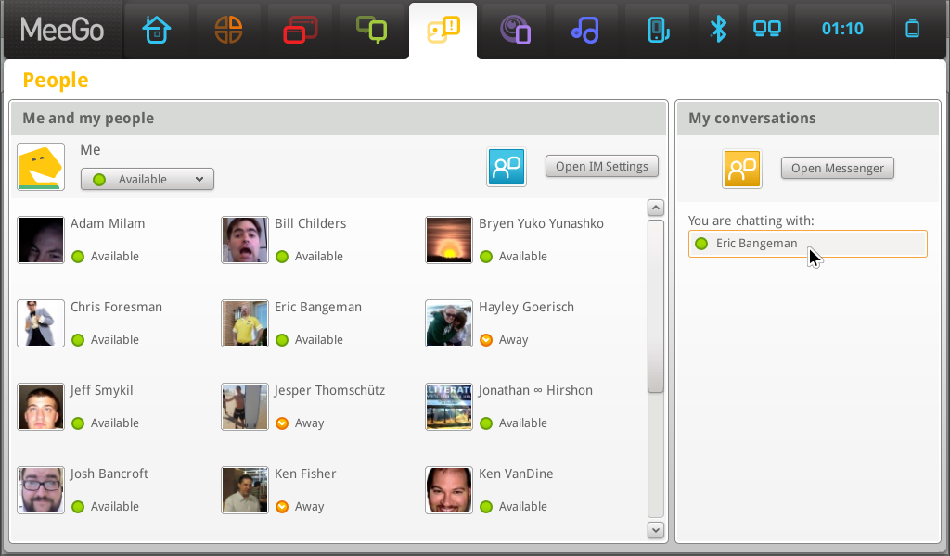The image size is (950, 556).
Task: Open the Applications panel icon
Action: [228, 30]
